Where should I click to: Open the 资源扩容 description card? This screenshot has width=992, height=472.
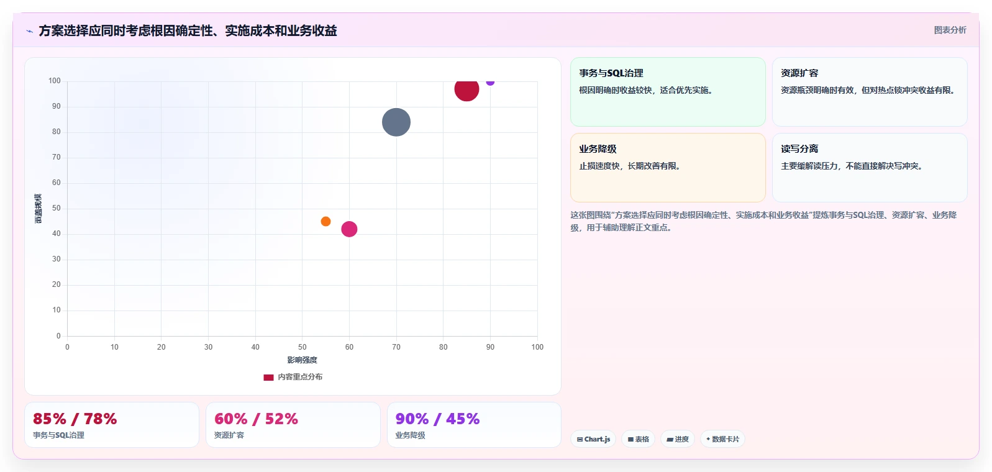point(870,92)
